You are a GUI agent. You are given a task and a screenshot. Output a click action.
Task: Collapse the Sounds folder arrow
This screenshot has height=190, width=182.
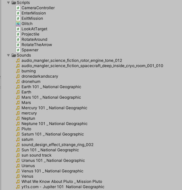pyautogui.click(x=8, y=55)
